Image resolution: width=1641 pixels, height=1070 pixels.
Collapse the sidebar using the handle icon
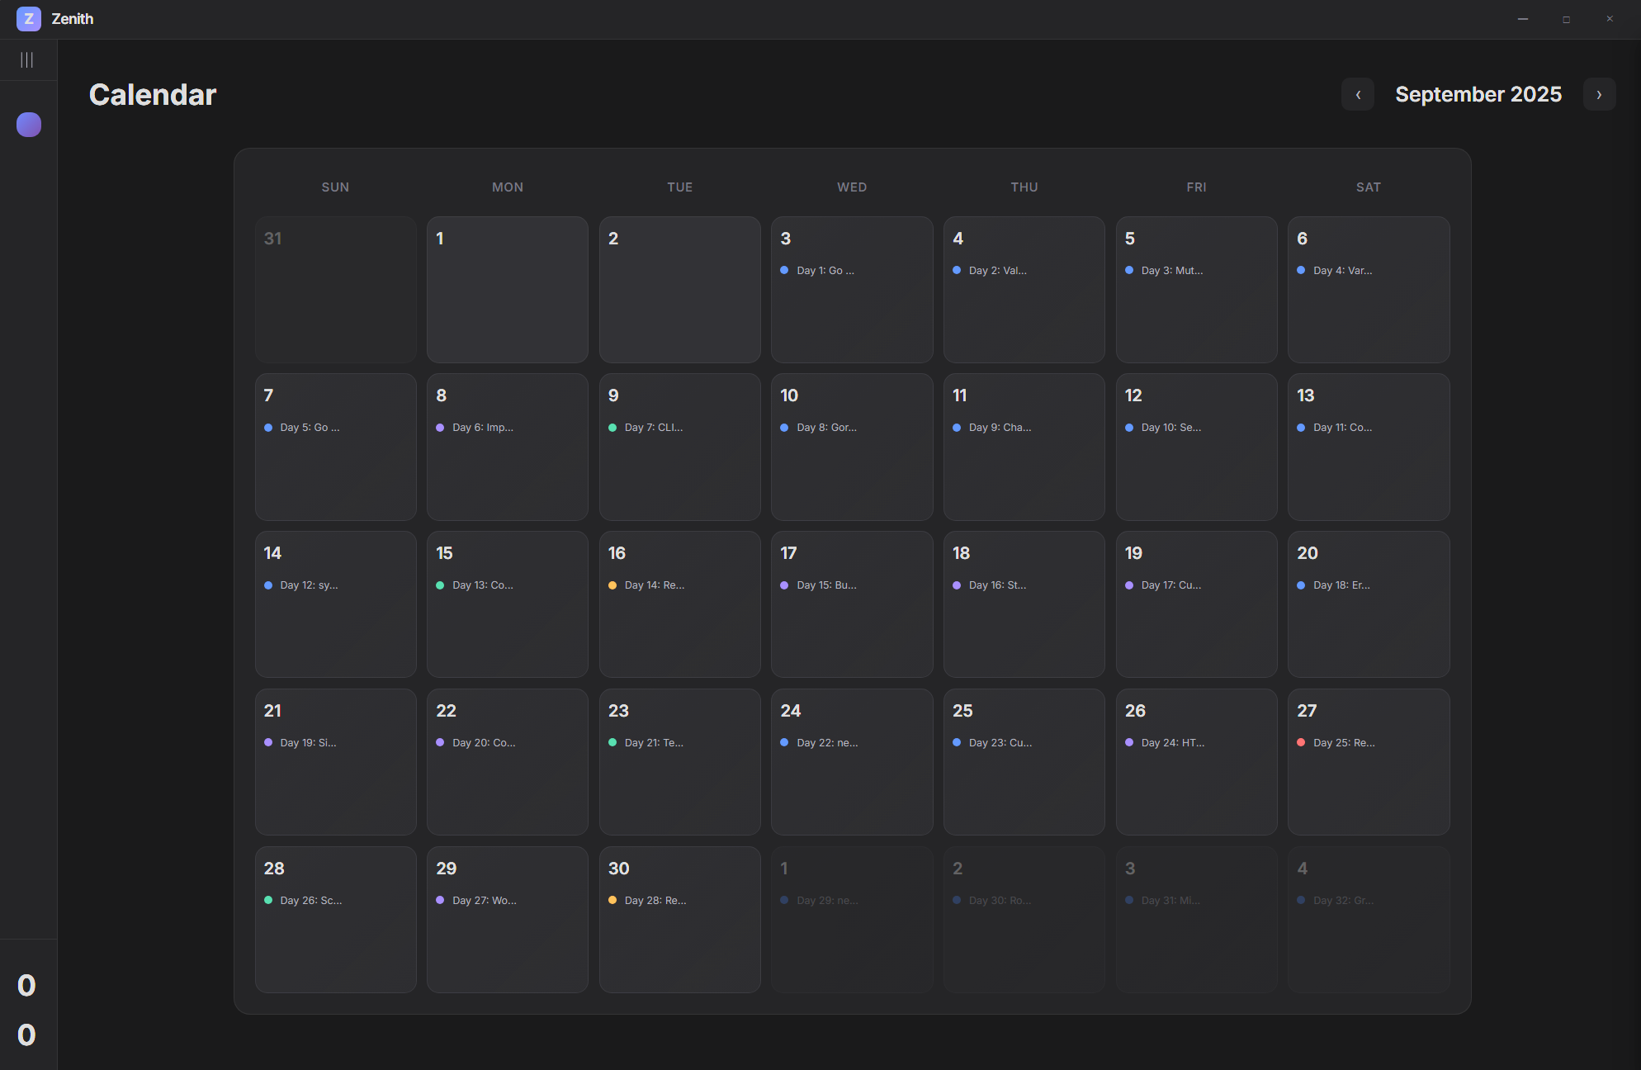(x=27, y=59)
